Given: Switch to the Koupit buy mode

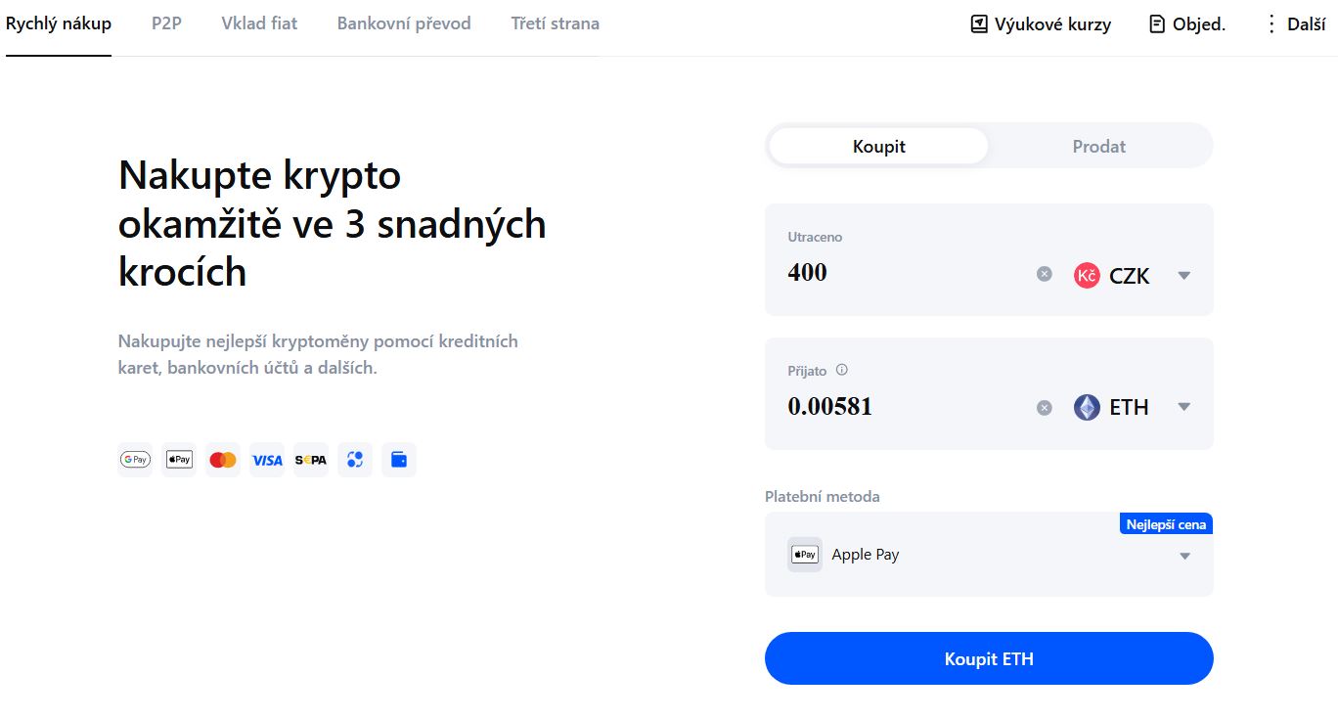Looking at the screenshot, I should (877, 145).
